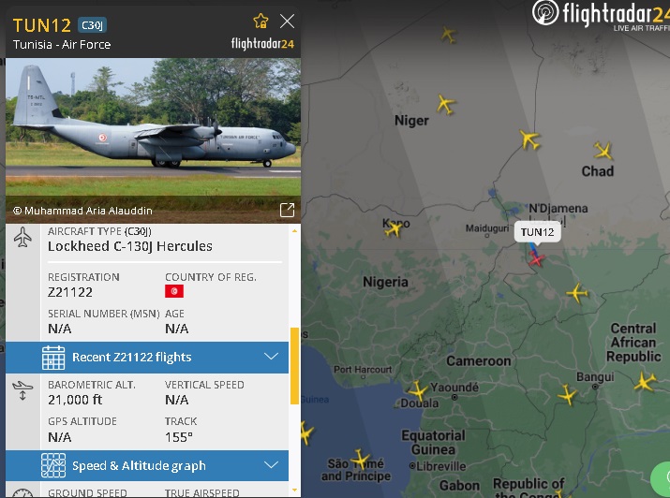
Task: Click the yellow plane near Douala
Action: (418, 391)
